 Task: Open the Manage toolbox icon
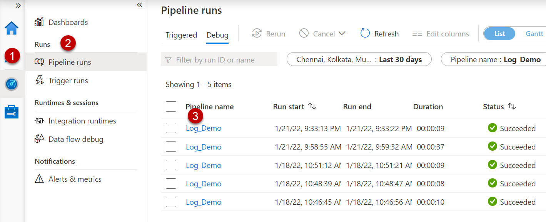point(12,112)
